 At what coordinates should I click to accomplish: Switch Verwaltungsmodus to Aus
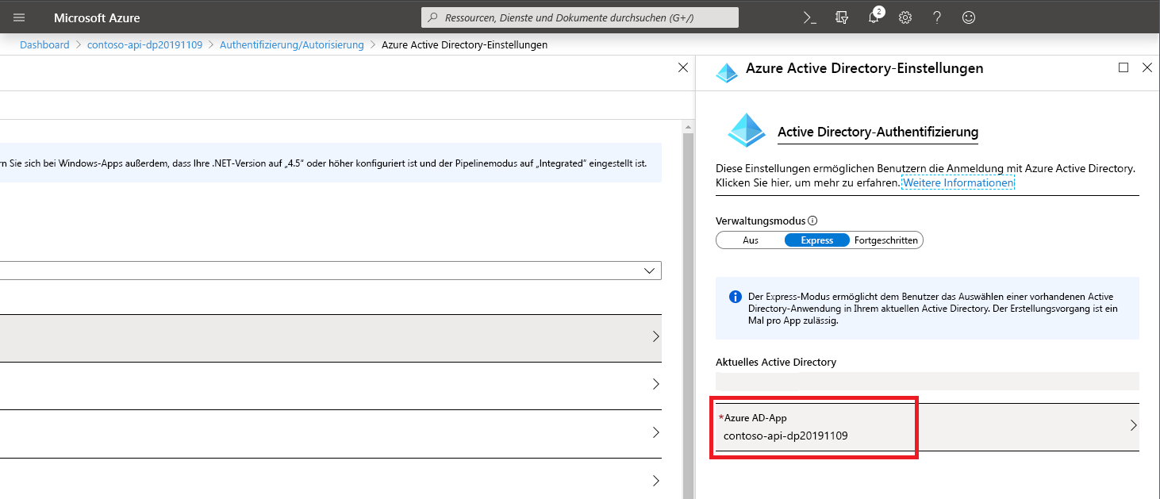pos(751,240)
